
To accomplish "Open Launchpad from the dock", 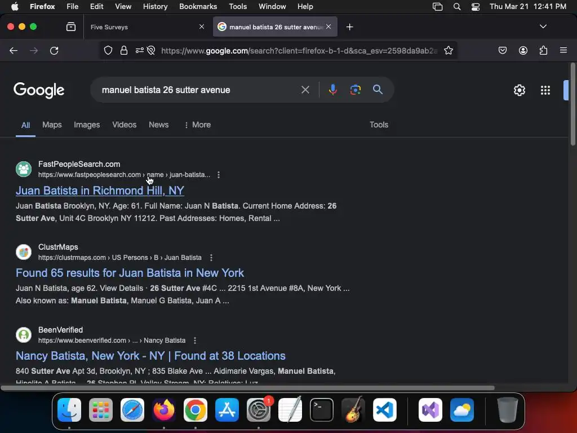I will [x=101, y=410].
